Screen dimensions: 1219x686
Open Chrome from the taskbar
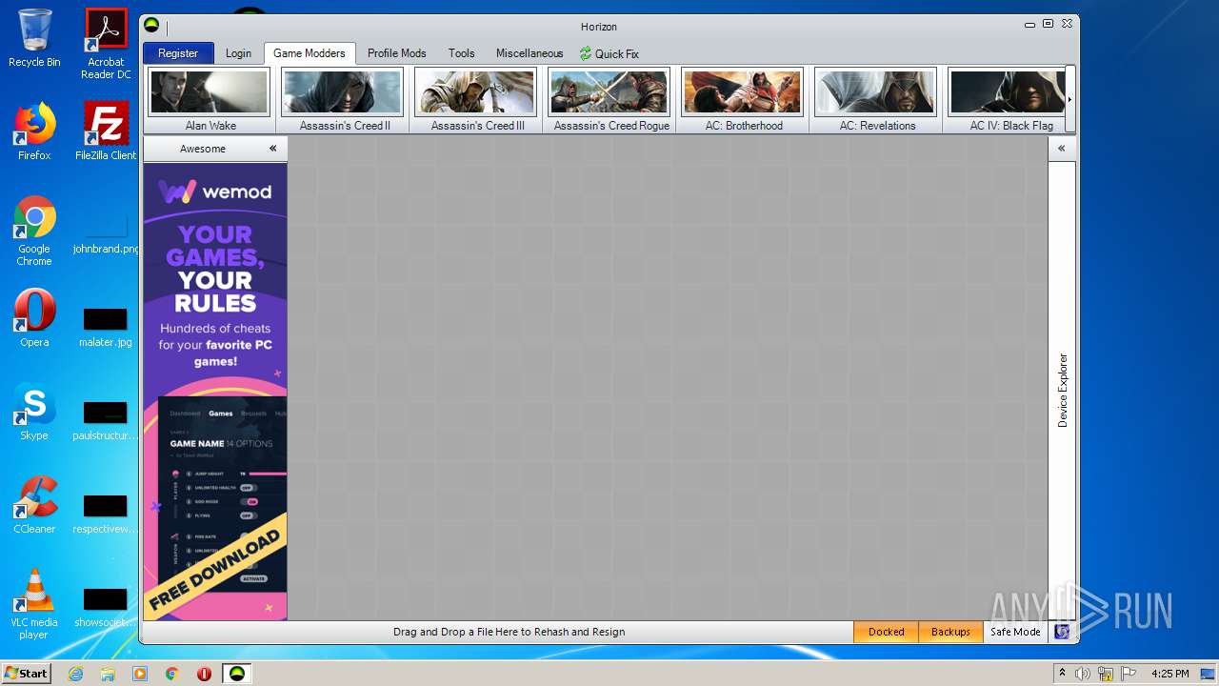point(172,674)
